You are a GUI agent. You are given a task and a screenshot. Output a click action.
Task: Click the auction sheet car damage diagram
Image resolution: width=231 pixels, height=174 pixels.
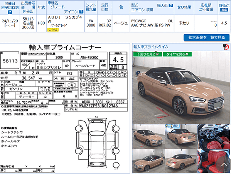(97, 143)
